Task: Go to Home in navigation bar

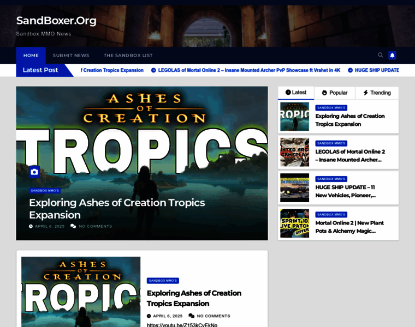Action: [31, 56]
